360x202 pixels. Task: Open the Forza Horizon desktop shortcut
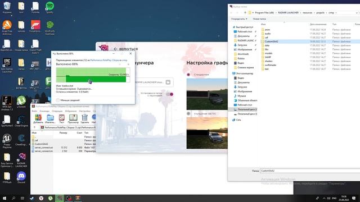[35, 26]
